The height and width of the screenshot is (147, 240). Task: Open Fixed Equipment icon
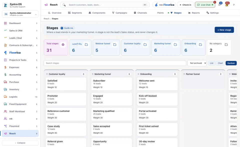pyautogui.click(x=5, y=104)
